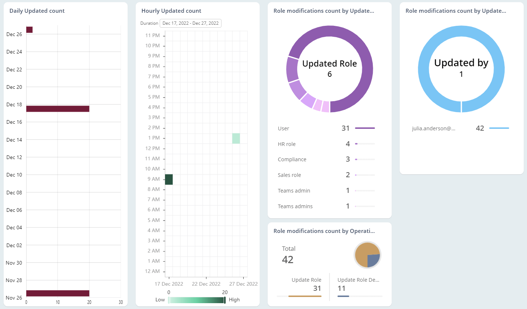
Task: Click the Teams admins legend entry
Action: [295, 206]
